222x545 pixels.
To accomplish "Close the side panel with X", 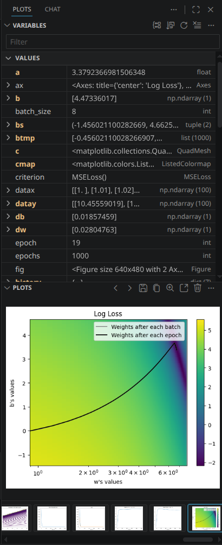I will 211,10.
